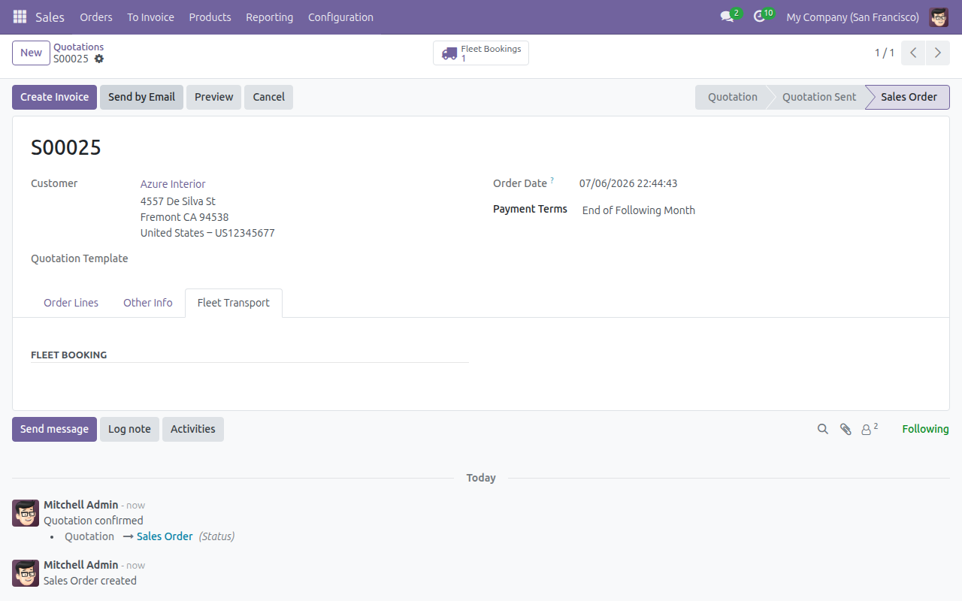Switch to the Order Lines tab
Image resolution: width=962 pixels, height=601 pixels.
(x=71, y=303)
